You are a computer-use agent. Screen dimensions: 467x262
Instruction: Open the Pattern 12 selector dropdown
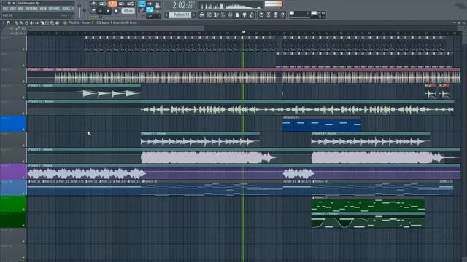coord(180,15)
